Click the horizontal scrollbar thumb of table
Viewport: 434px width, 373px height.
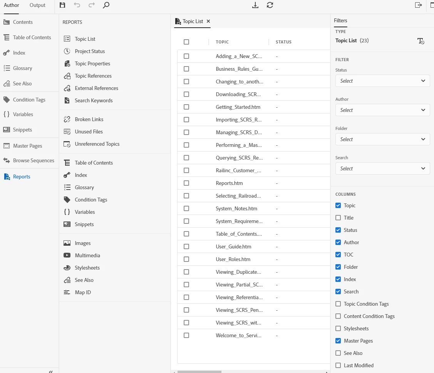point(199,372)
